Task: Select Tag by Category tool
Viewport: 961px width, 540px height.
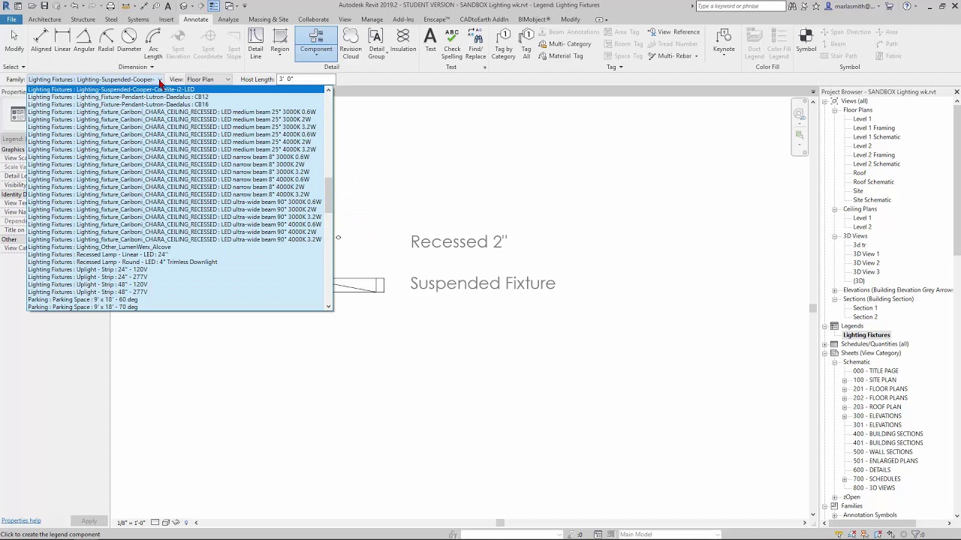Action: click(503, 43)
